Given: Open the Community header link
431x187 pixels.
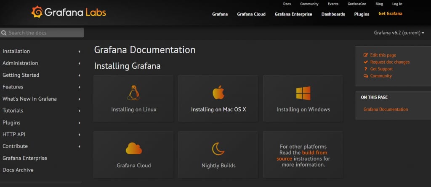Looking at the screenshot, I should pos(309,4).
